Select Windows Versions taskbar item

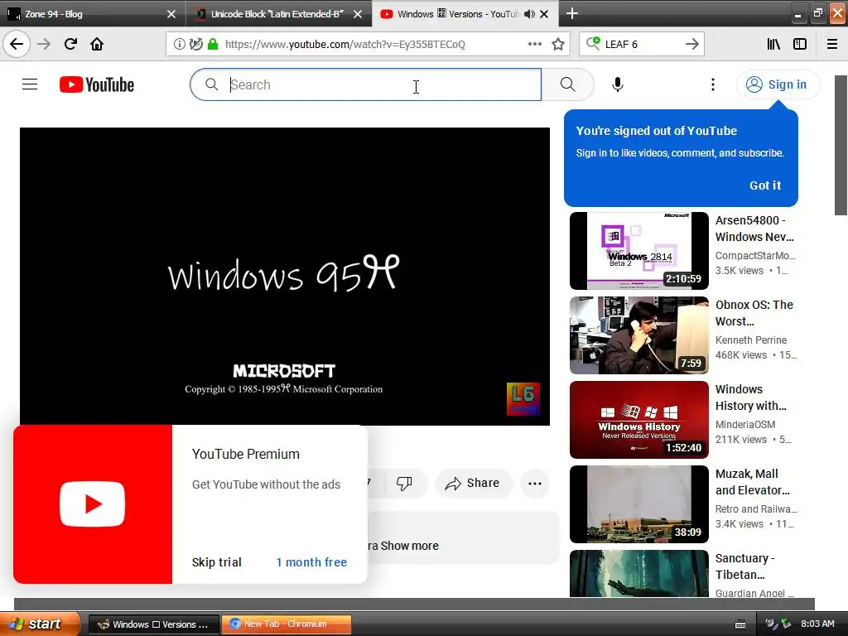[x=153, y=624]
